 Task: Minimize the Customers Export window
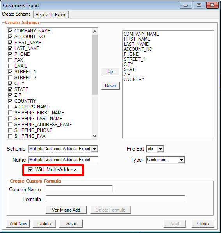pyautogui.click(x=185, y=5)
